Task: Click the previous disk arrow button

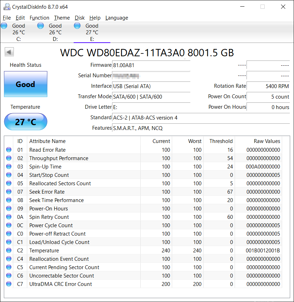Action: 9,52
